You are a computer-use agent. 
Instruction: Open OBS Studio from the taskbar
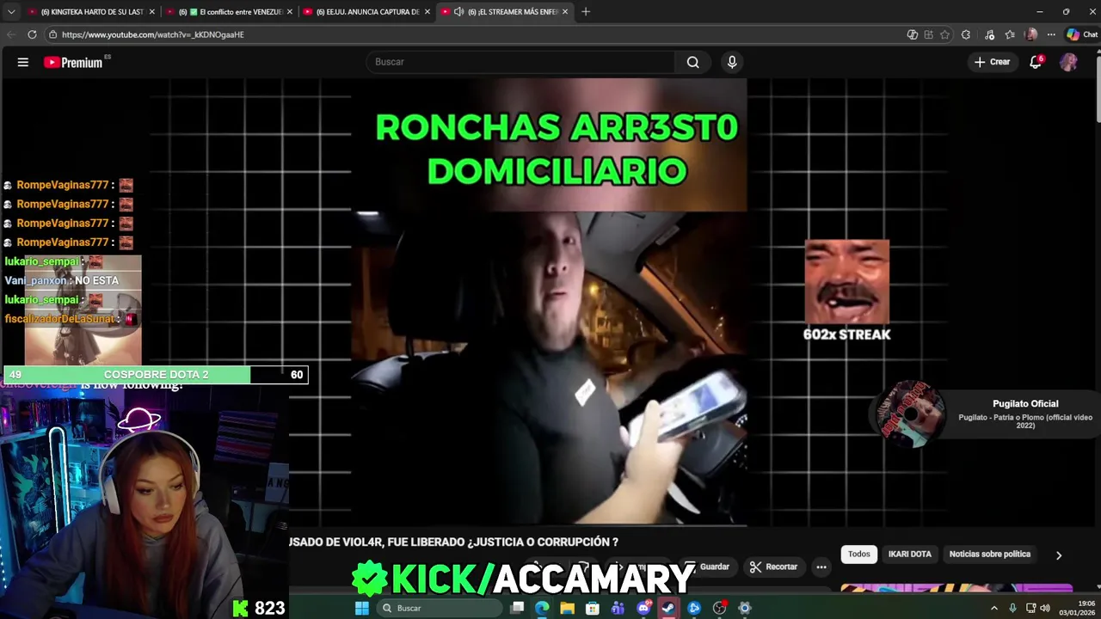tap(719, 608)
